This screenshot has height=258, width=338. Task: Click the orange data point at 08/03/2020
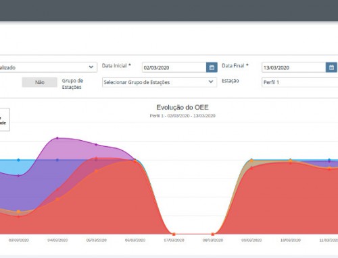[x=212, y=234]
